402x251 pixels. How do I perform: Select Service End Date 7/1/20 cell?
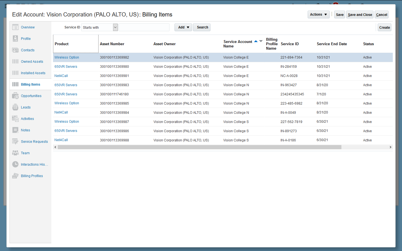pos(321,94)
